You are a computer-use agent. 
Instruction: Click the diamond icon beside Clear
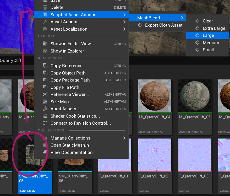pyautogui.click(x=198, y=21)
